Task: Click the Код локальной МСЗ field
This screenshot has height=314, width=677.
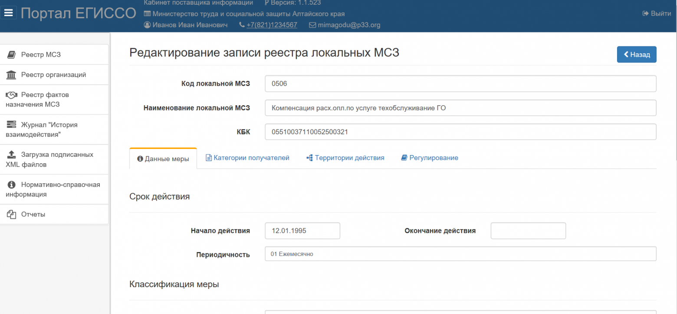Action: 460,84
